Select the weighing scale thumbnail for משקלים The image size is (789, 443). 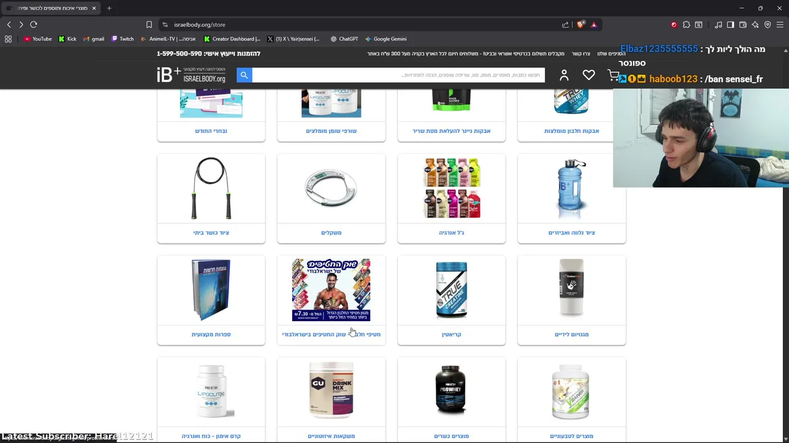coord(331,188)
